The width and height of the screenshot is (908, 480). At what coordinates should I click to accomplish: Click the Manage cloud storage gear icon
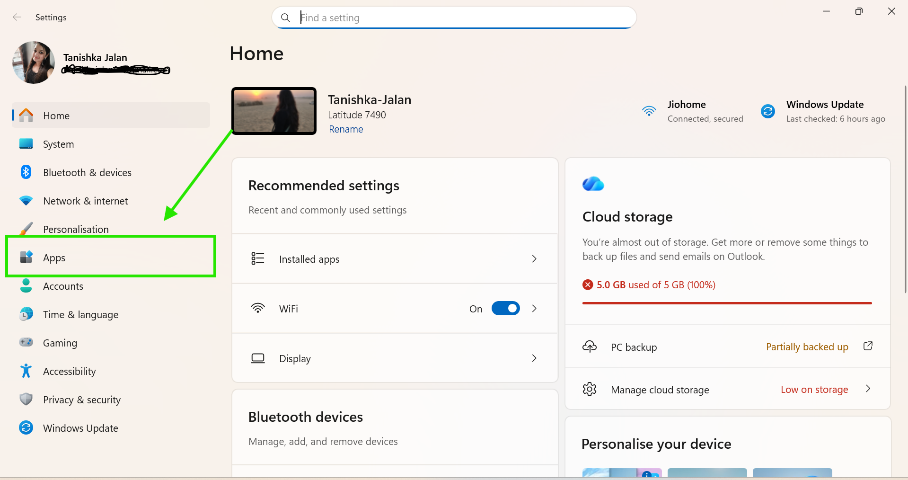click(590, 389)
